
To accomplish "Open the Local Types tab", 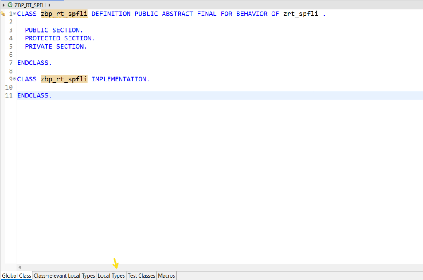I will pyautogui.click(x=111, y=276).
